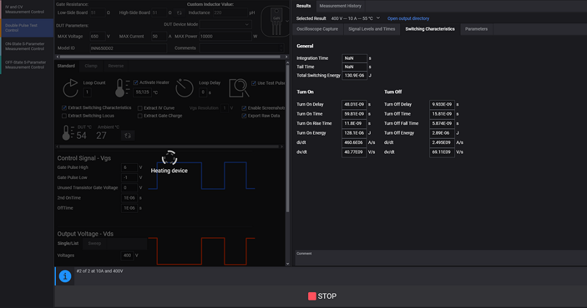The image size is (587, 308).
Task: Click the refresh icon beside the Ambient temperature
Action: click(126, 135)
